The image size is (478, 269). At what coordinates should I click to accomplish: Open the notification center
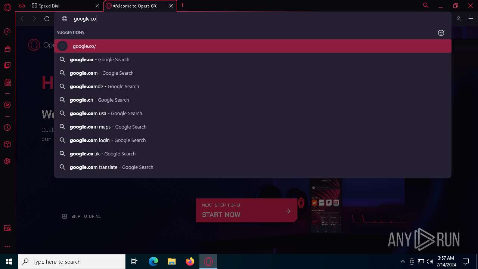(x=466, y=262)
